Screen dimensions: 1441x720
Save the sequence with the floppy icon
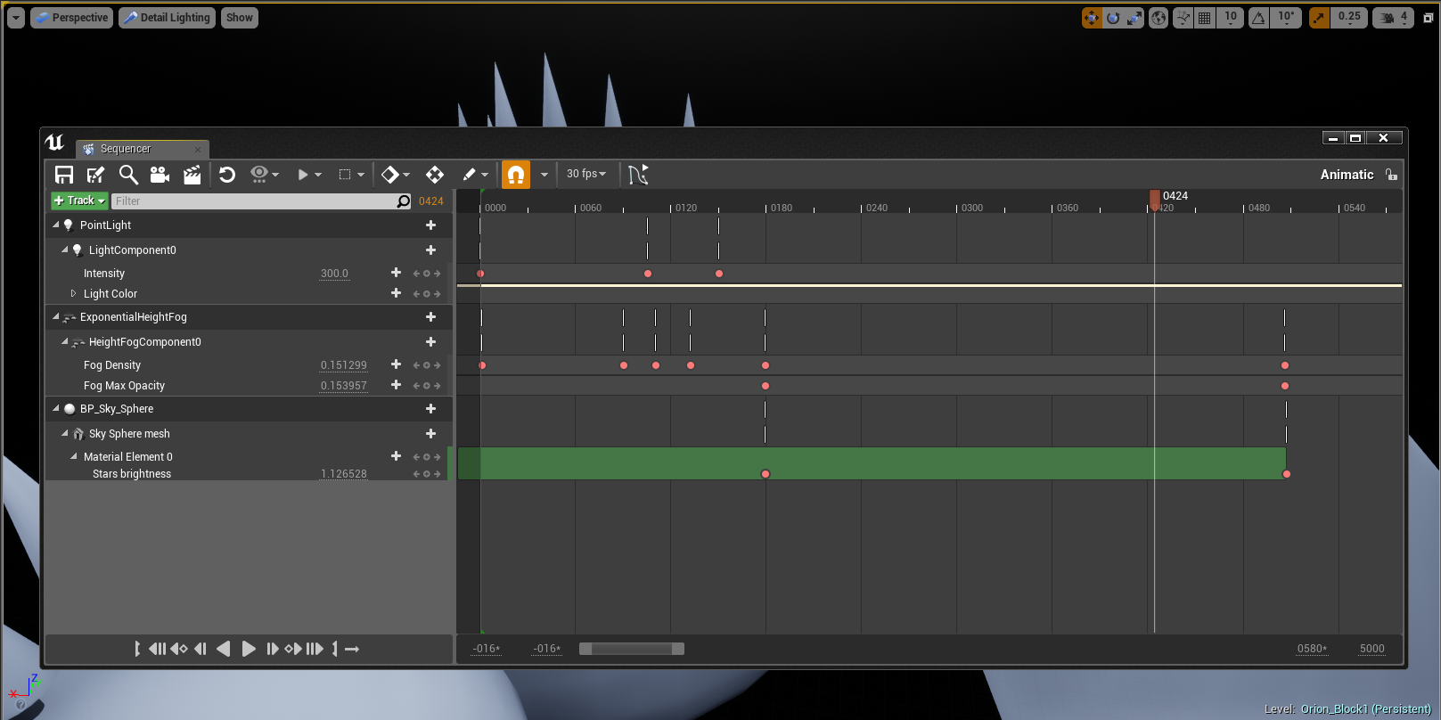click(64, 175)
